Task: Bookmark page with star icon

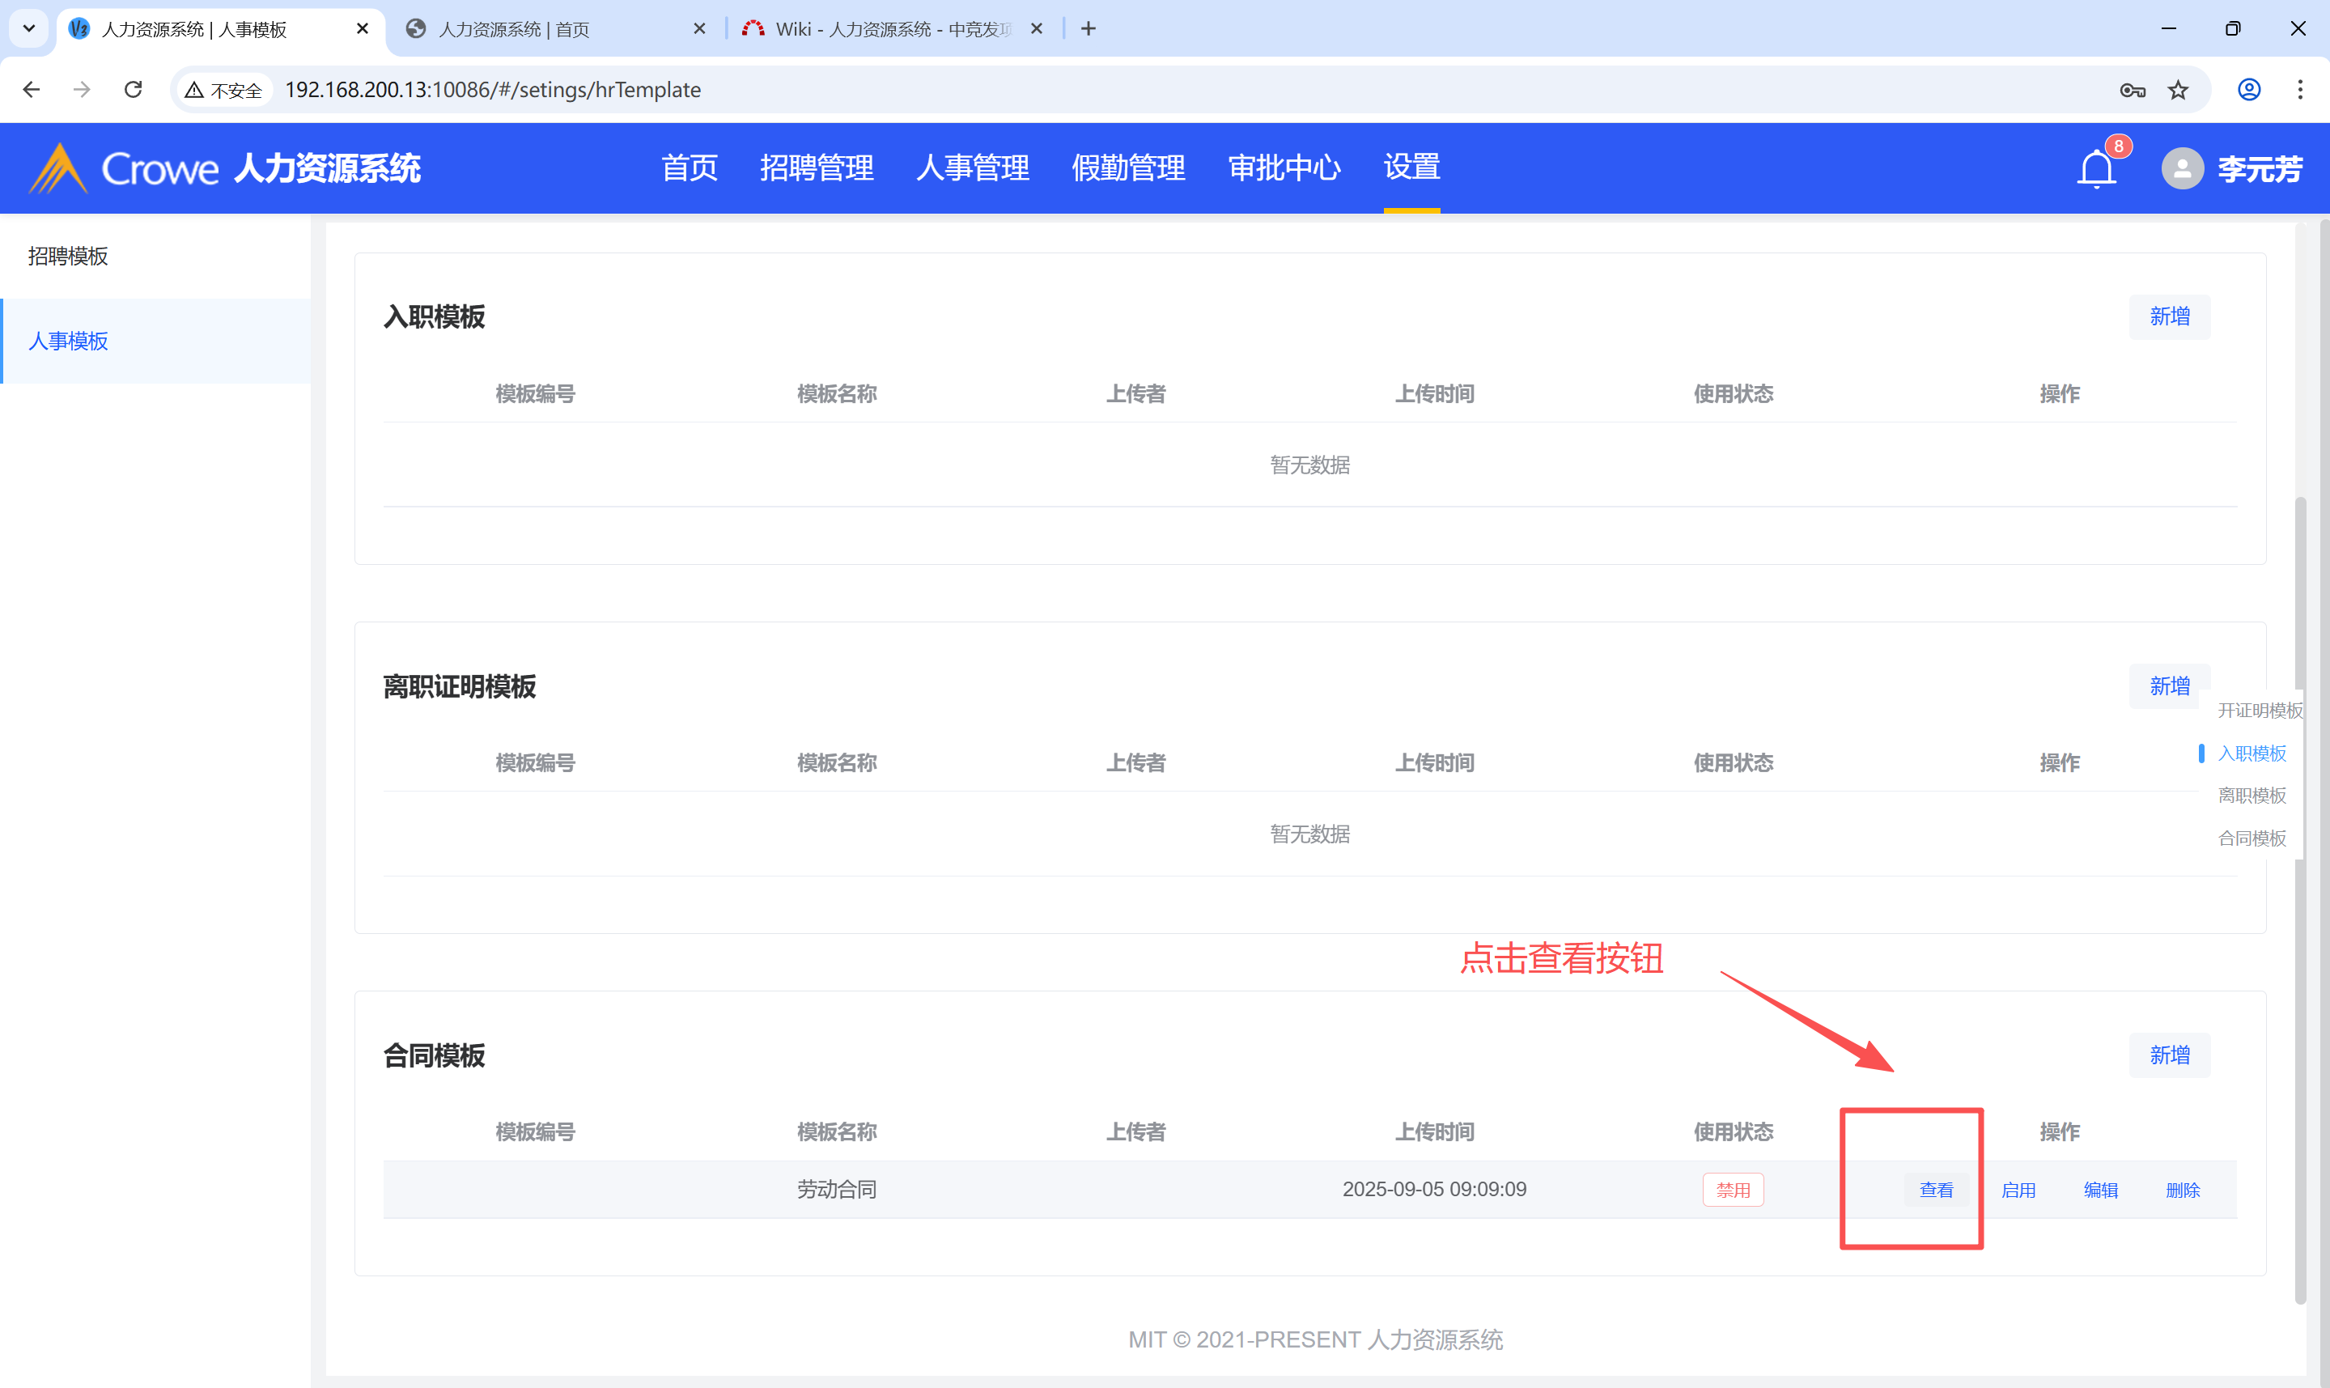Action: click(x=2178, y=90)
